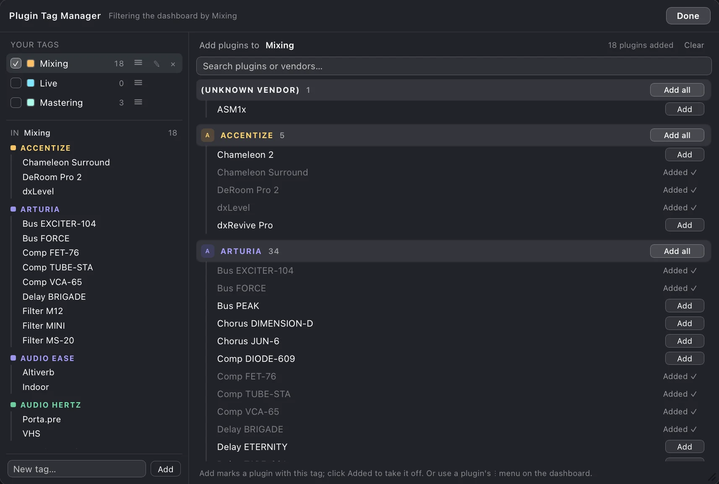The width and height of the screenshot is (719, 484).
Task: Add Bus PEAK to Mixing
Action: click(x=685, y=306)
